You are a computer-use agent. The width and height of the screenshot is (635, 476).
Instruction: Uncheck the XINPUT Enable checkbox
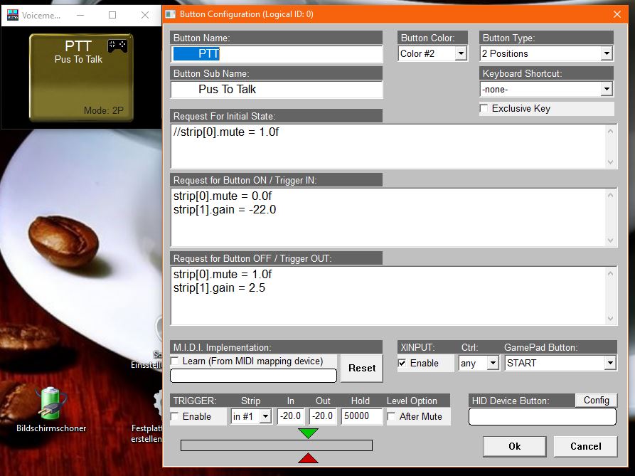[402, 363]
